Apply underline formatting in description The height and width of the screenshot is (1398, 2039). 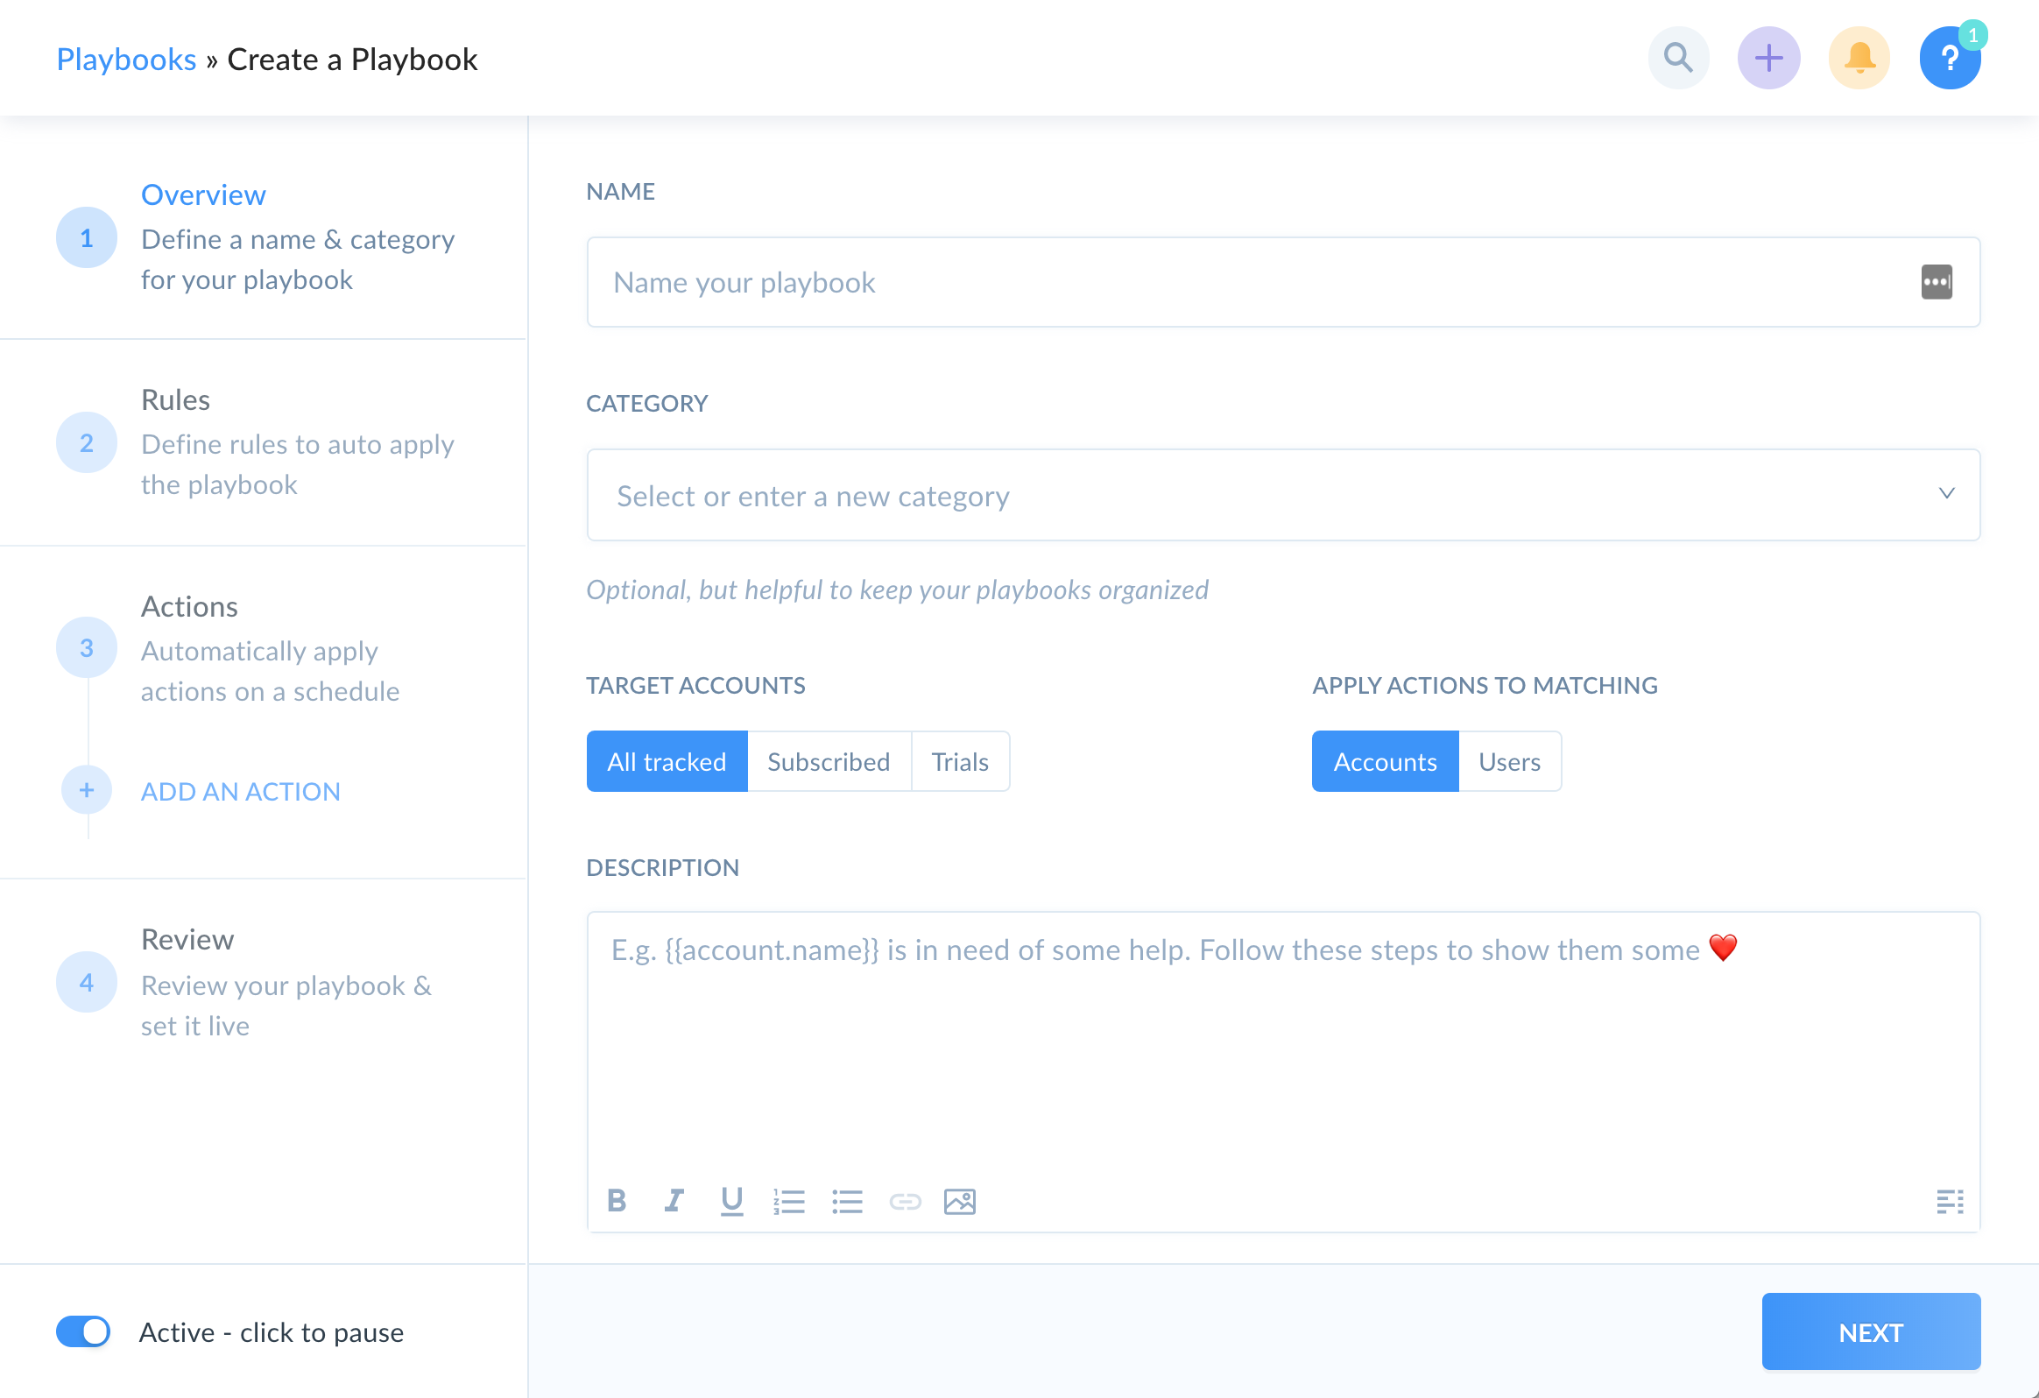(730, 1200)
